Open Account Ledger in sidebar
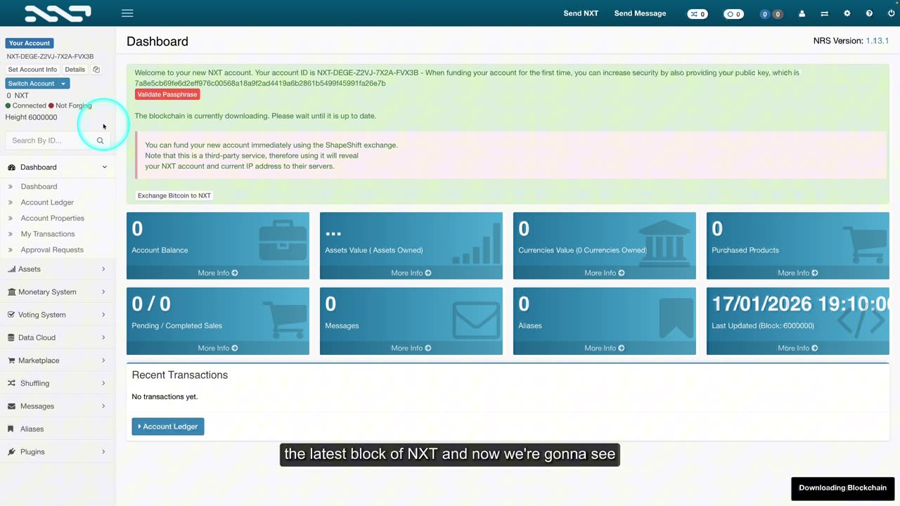 click(x=47, y=202)
